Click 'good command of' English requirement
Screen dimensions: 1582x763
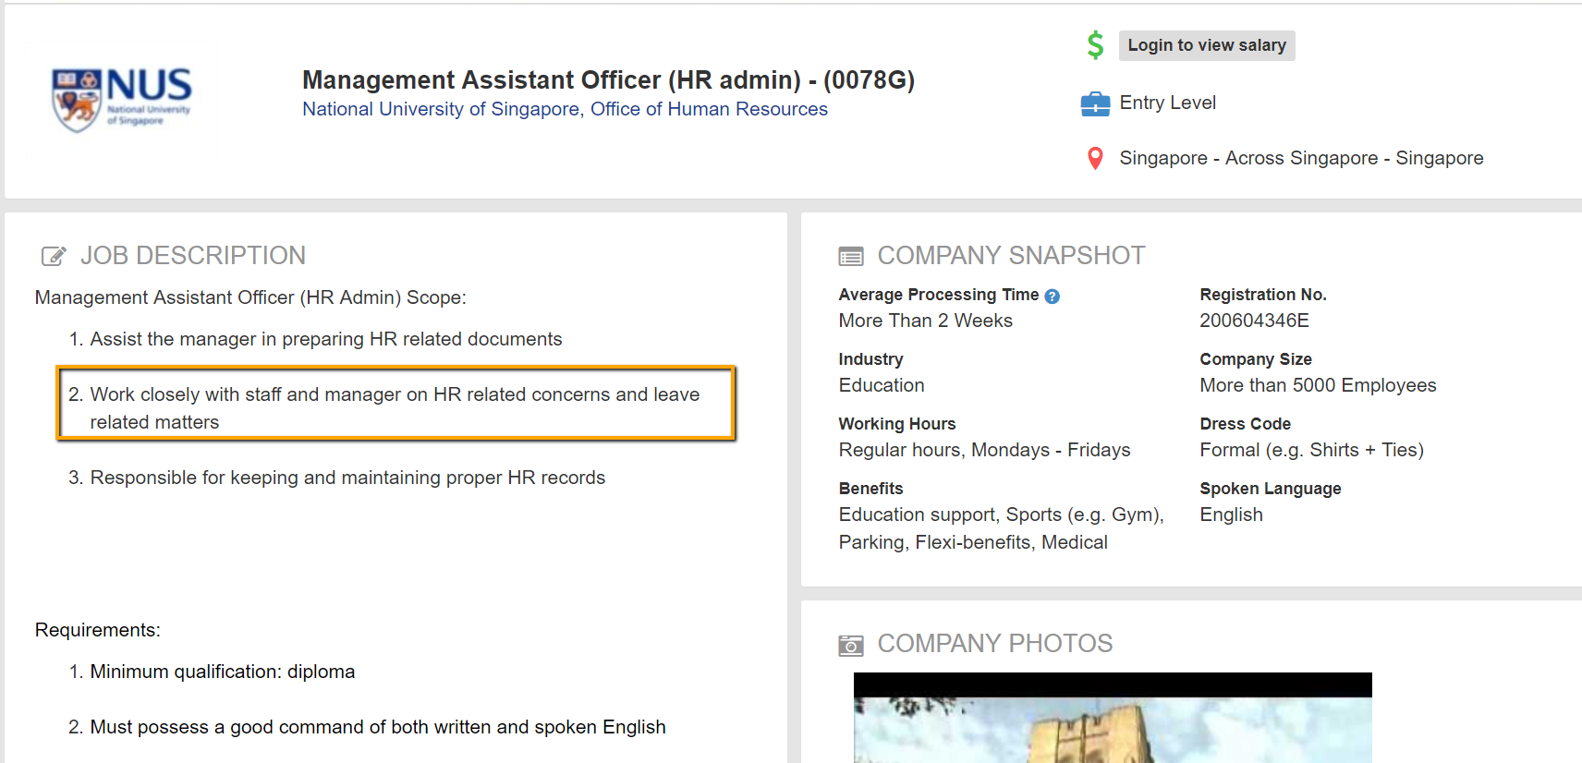pyautogui.click(x=377, y=727)
